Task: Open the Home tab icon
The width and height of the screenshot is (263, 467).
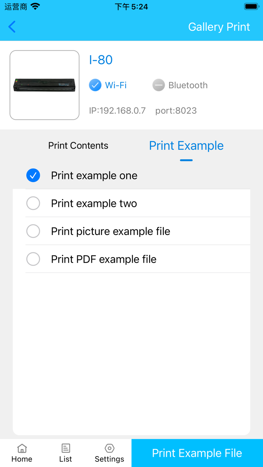Action: 21,447
